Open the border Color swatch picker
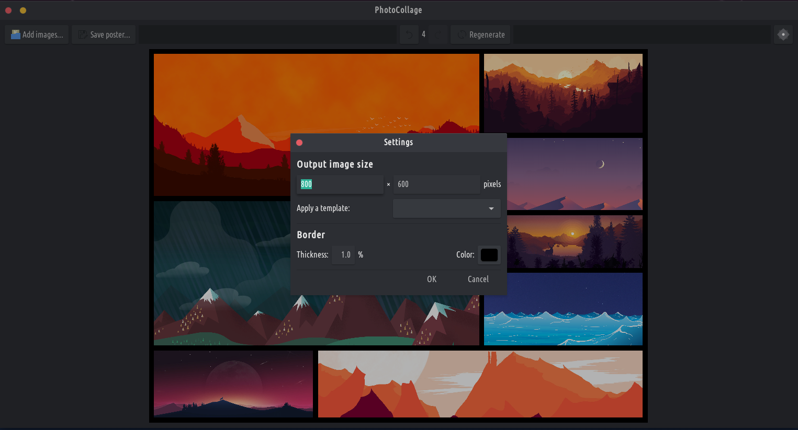Screen dimensions: 798x430 coord(489,255)
